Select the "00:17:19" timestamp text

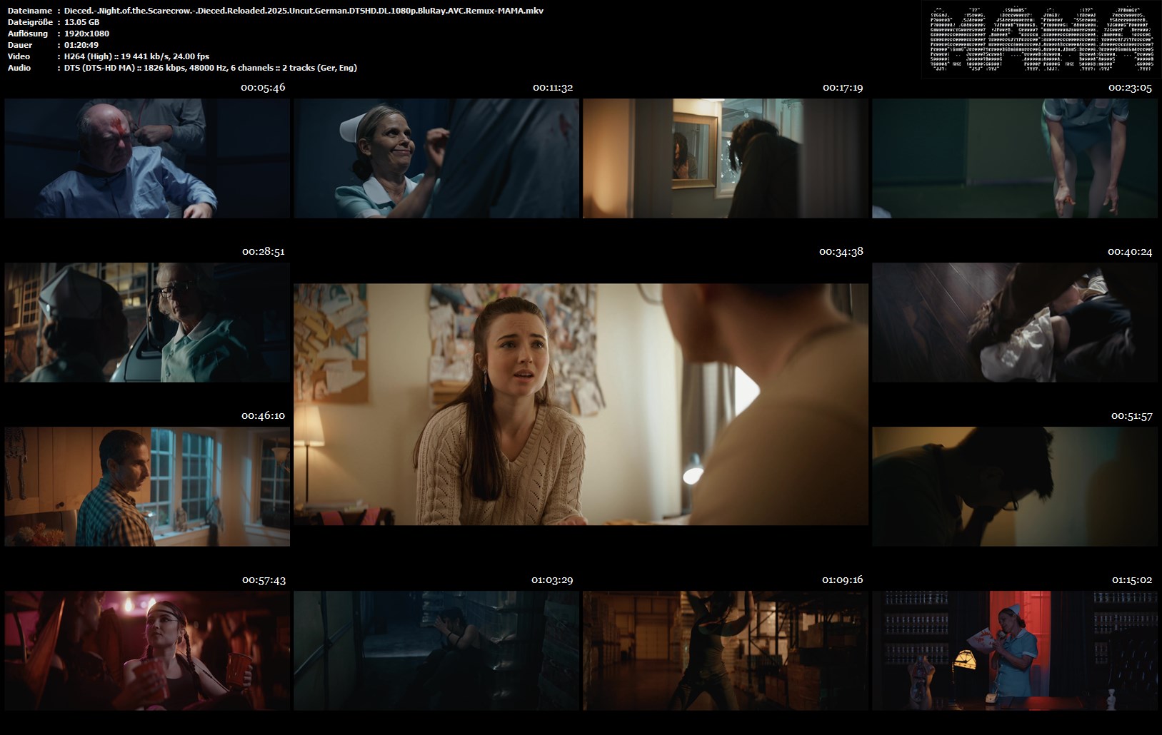tap(843, 88)
